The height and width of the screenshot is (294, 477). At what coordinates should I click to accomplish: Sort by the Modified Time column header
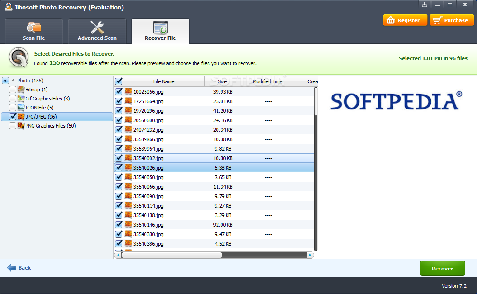tap(267, 81)
